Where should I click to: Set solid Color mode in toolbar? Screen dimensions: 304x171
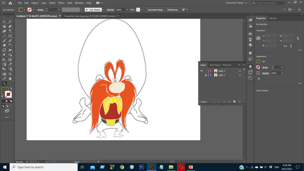point(3,101)
